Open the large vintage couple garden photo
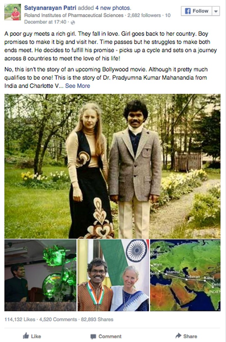 click(112, 166)
